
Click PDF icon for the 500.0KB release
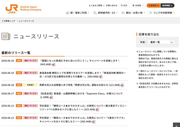point(101,77)
